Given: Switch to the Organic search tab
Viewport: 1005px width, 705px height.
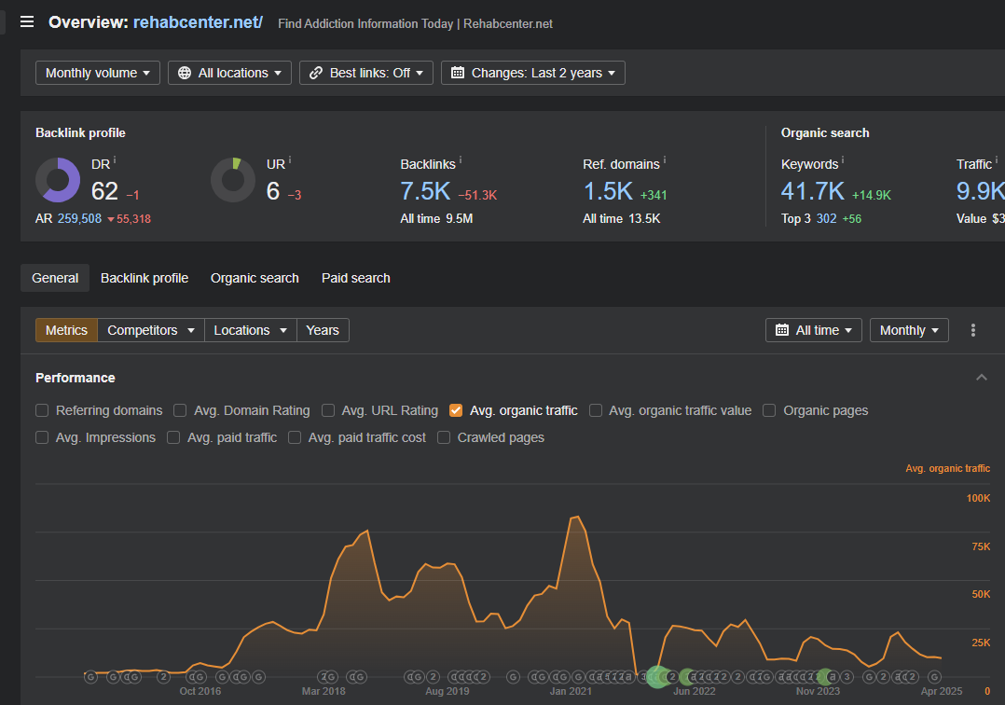Looking at the screenshot, I should [x=255, y=278].
